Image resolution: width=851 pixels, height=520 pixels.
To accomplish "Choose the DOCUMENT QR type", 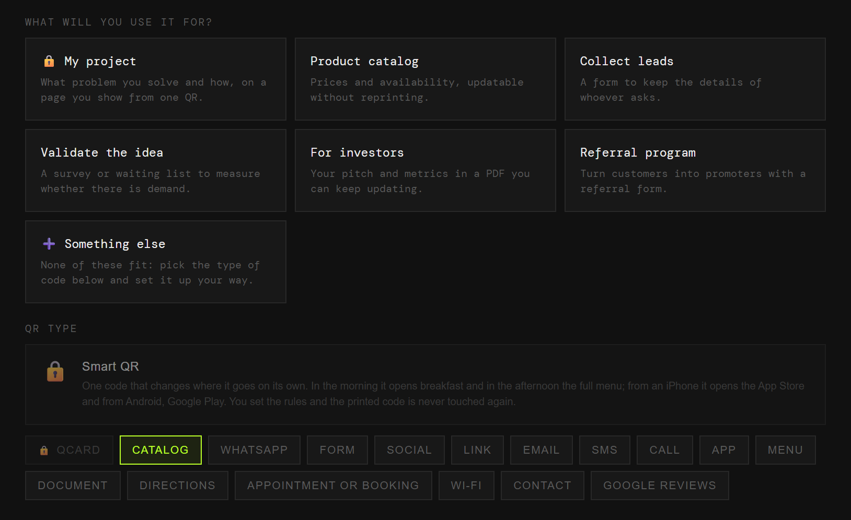I will [73, 486].
